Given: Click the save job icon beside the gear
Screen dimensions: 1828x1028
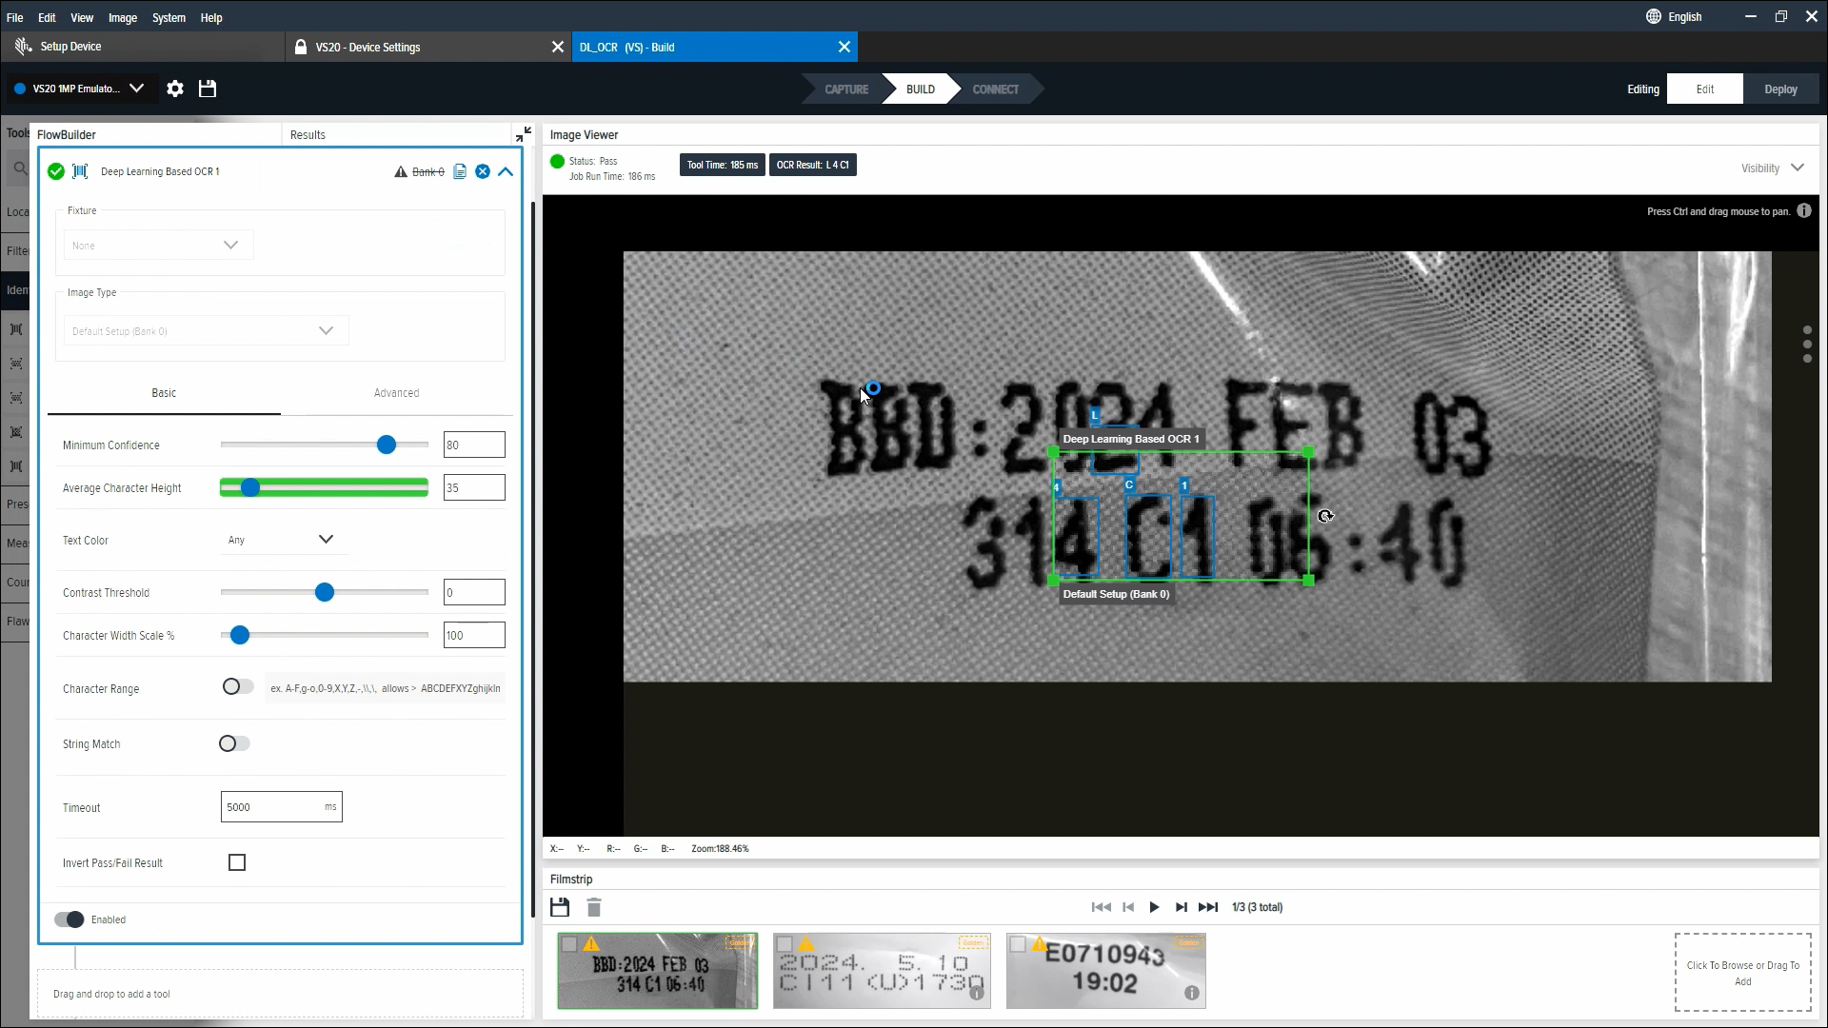Looking at the screenshot, I should tap(208, 89).
